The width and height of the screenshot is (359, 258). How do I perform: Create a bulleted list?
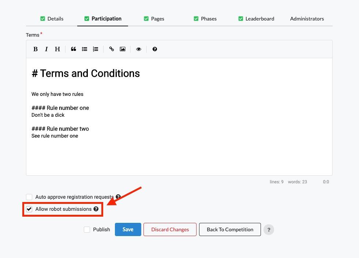tap(85, 49)
